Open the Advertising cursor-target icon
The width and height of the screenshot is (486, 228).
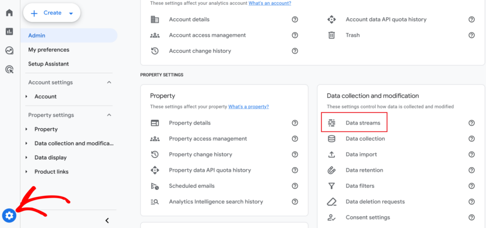tap(9, 69)
